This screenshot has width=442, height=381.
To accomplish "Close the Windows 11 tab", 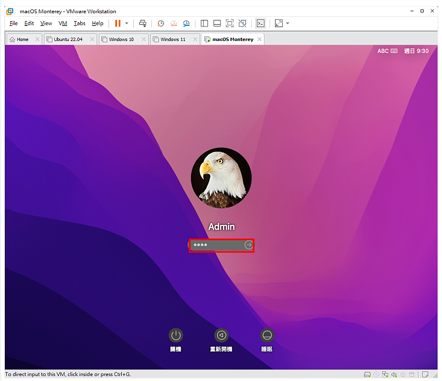I will (195, 39).
